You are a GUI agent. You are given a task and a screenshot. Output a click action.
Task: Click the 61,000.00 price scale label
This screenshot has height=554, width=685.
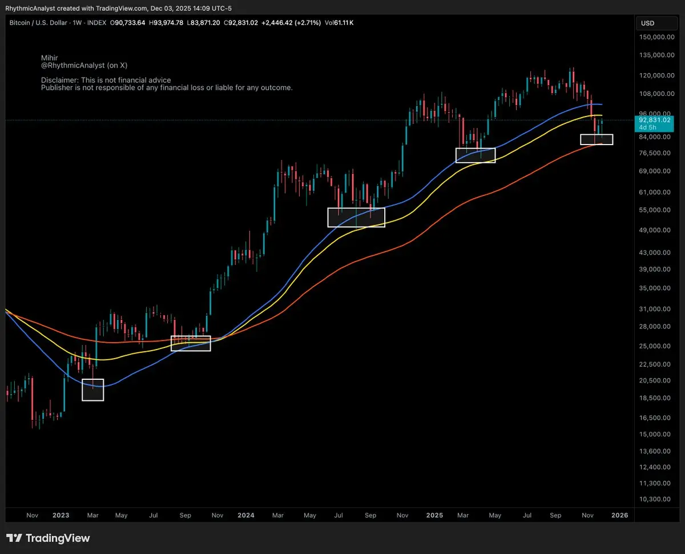point(656,192)
